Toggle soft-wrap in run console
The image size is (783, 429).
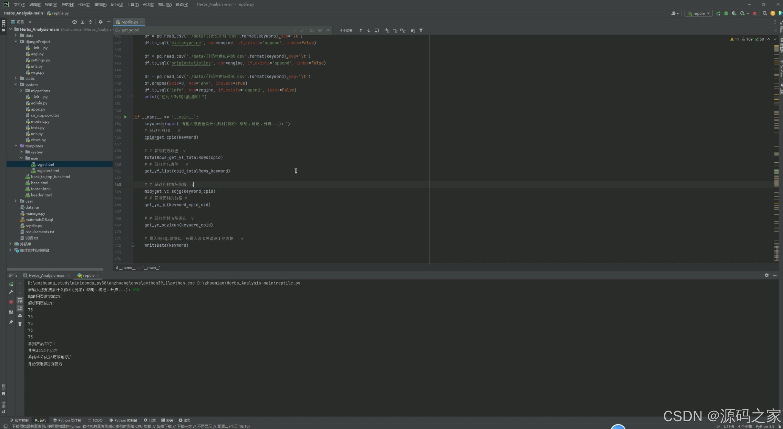pyautogui.click(x=20, y=300)
